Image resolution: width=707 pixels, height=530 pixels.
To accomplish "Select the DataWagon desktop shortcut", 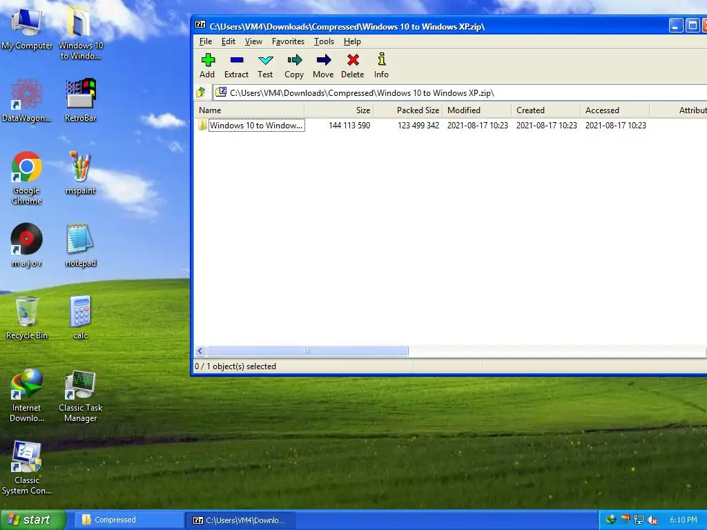I will (x=27, y=101).
